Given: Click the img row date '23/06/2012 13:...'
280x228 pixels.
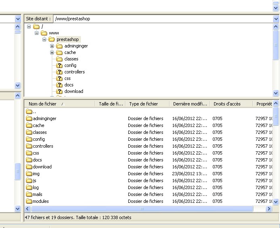Looking at the screenshot, I should (x=189, y=174).
